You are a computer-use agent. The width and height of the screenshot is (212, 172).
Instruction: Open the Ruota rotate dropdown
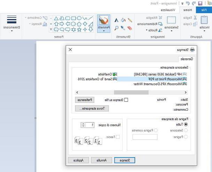[154, 30]
